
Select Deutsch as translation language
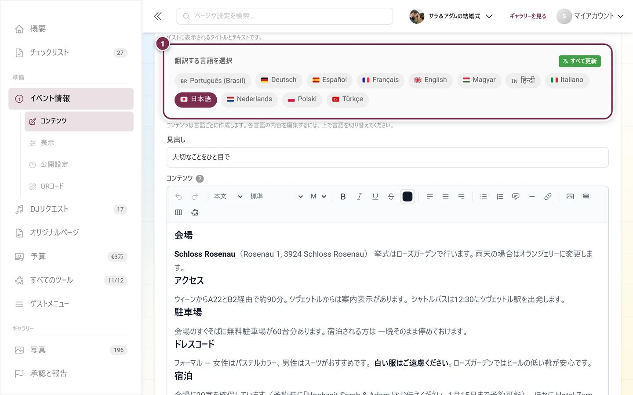[279, 80]
